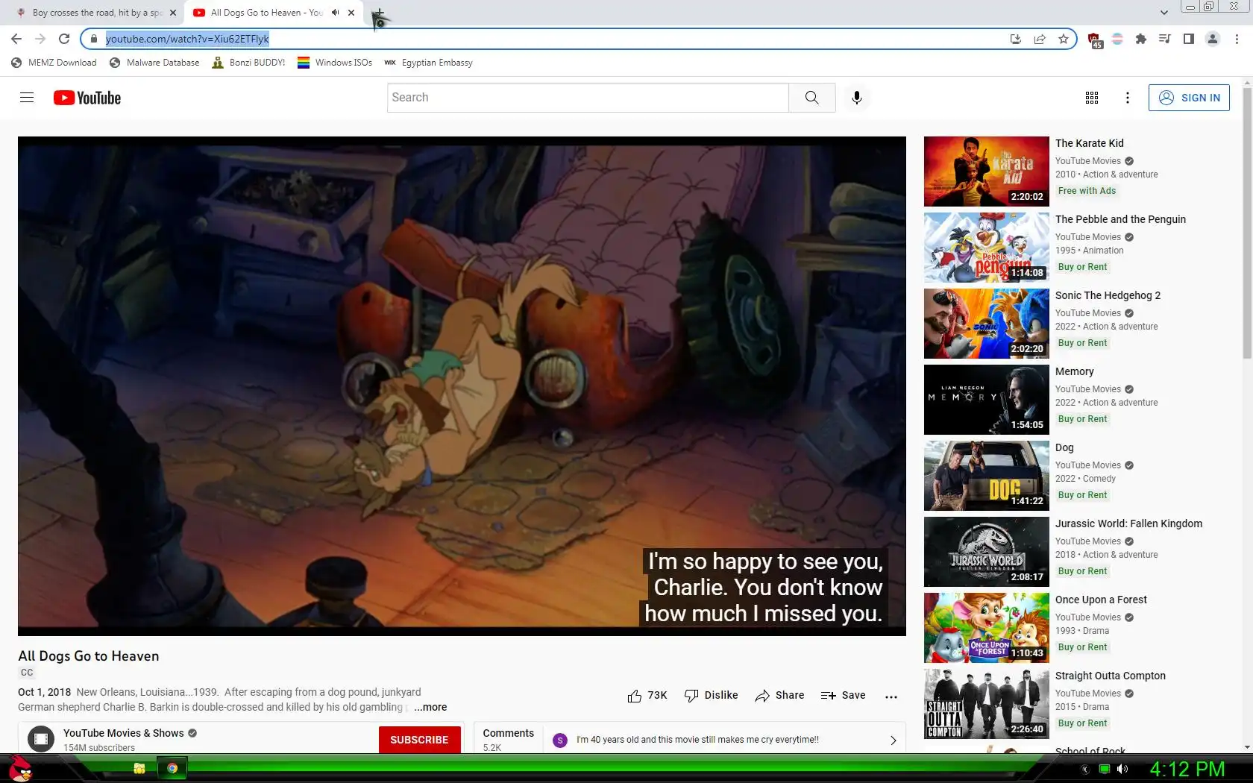Open the Chrome profile avatar
The image size is (1253, 783).
pos(1213,39)
